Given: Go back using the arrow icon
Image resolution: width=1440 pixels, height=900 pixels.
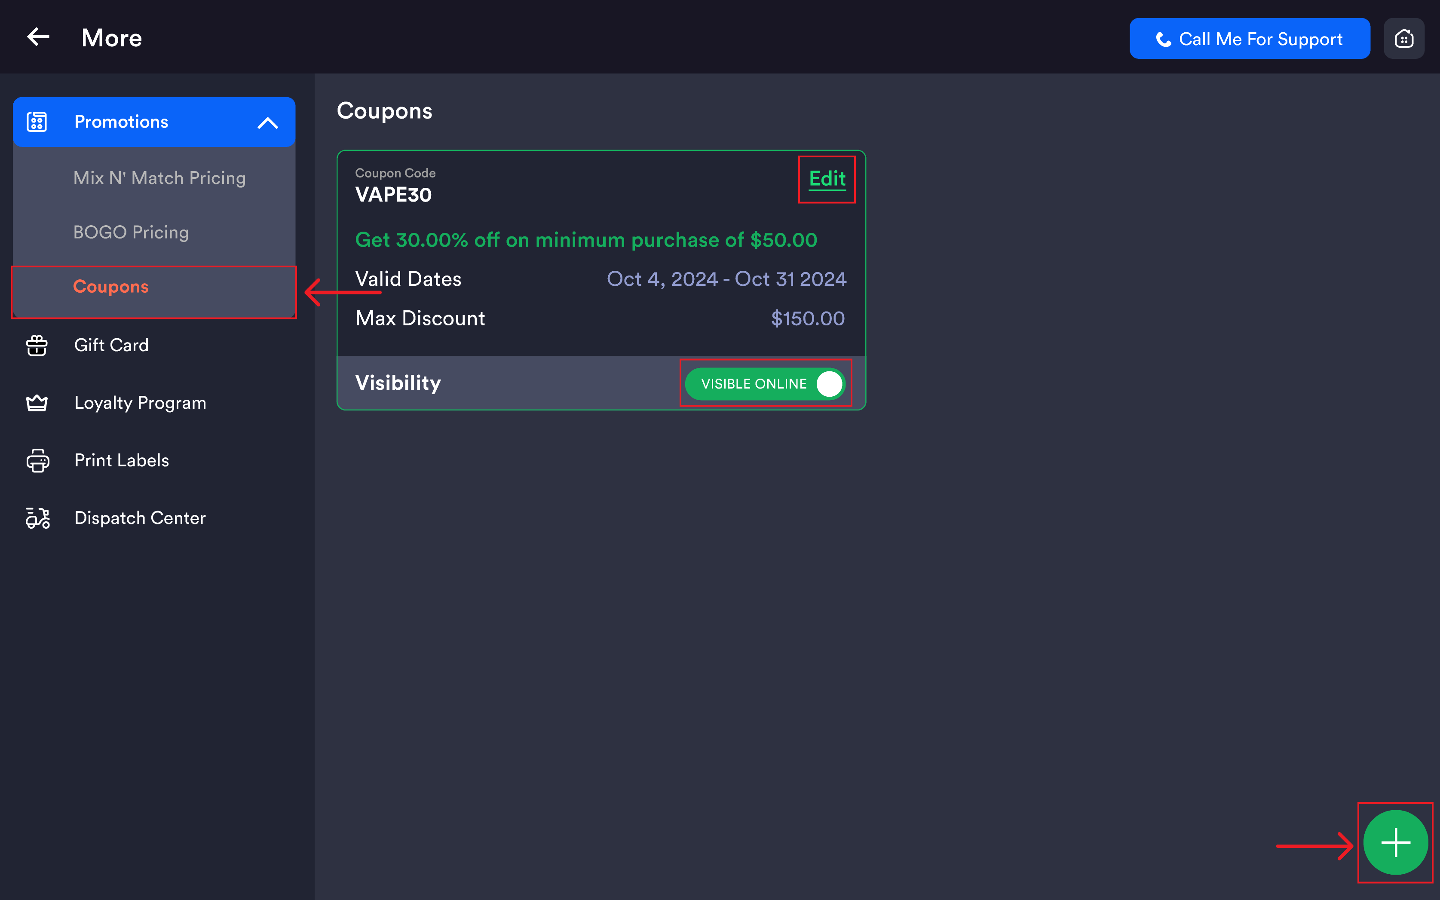Looking at the screenshot, I should [x=38, y=37].
